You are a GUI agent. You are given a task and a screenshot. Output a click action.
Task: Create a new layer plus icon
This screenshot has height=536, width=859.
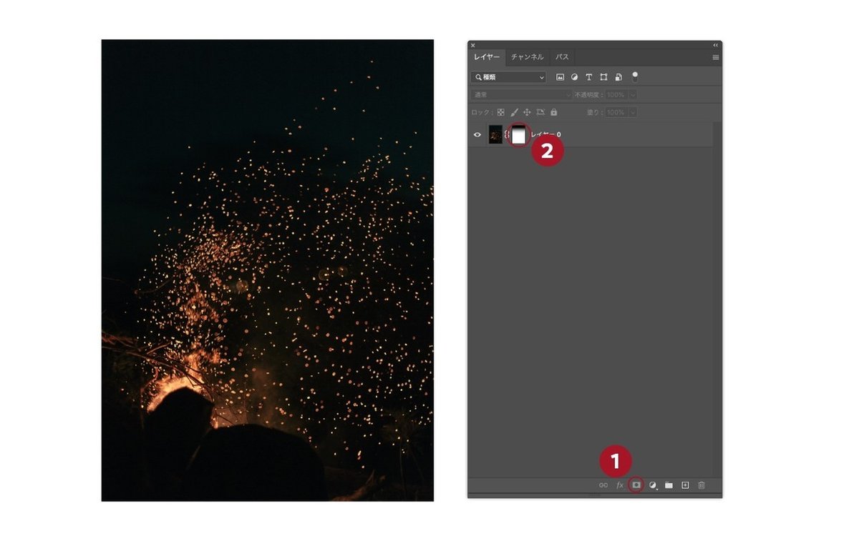point(685,485)
